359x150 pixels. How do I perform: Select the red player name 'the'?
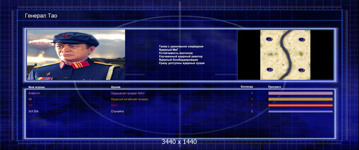click(31, 105)
